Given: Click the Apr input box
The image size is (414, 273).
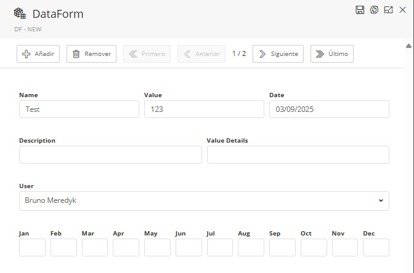Looking at the screenshot, I should 126,247.
